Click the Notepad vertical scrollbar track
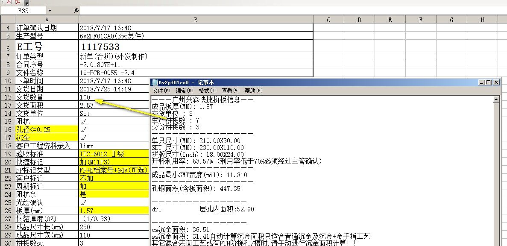The height and width of the screenshot is (246, 507). [496, 175]
